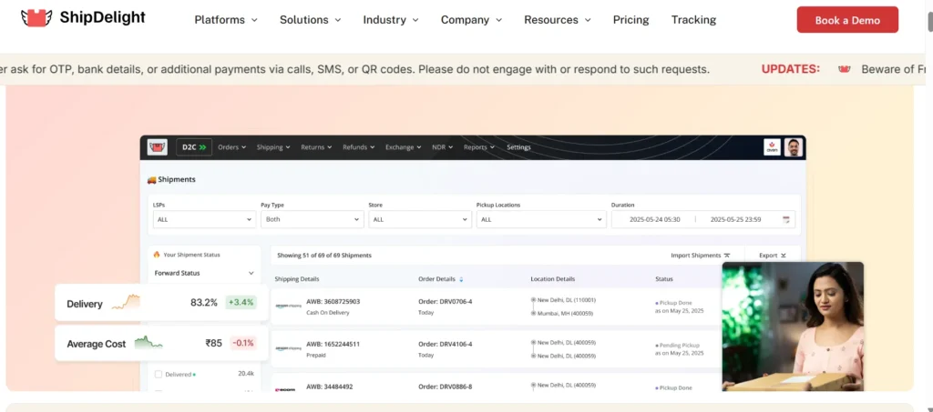Screen dimensions: 933x412
Task: Click the photo of woman holding package
Action: (x=793, y=327)
